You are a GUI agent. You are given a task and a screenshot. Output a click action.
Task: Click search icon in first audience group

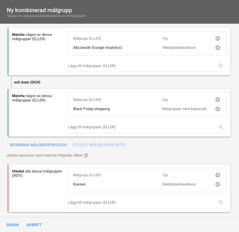pos(221,66)
